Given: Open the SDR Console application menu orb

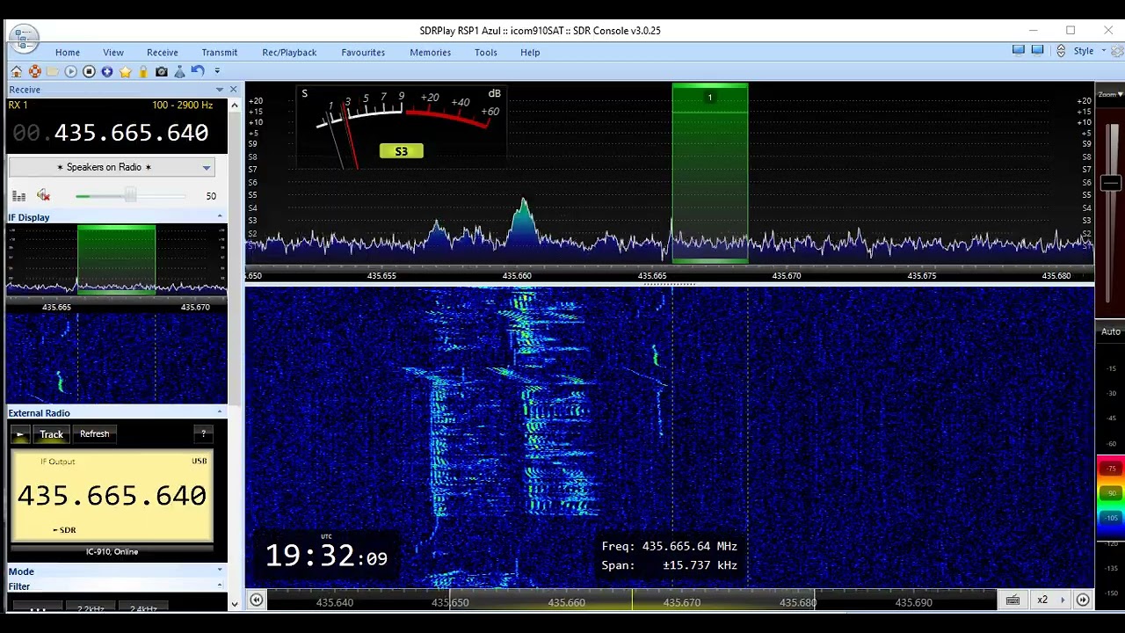Looking at the screenshot, I should (x=25, y=38).
